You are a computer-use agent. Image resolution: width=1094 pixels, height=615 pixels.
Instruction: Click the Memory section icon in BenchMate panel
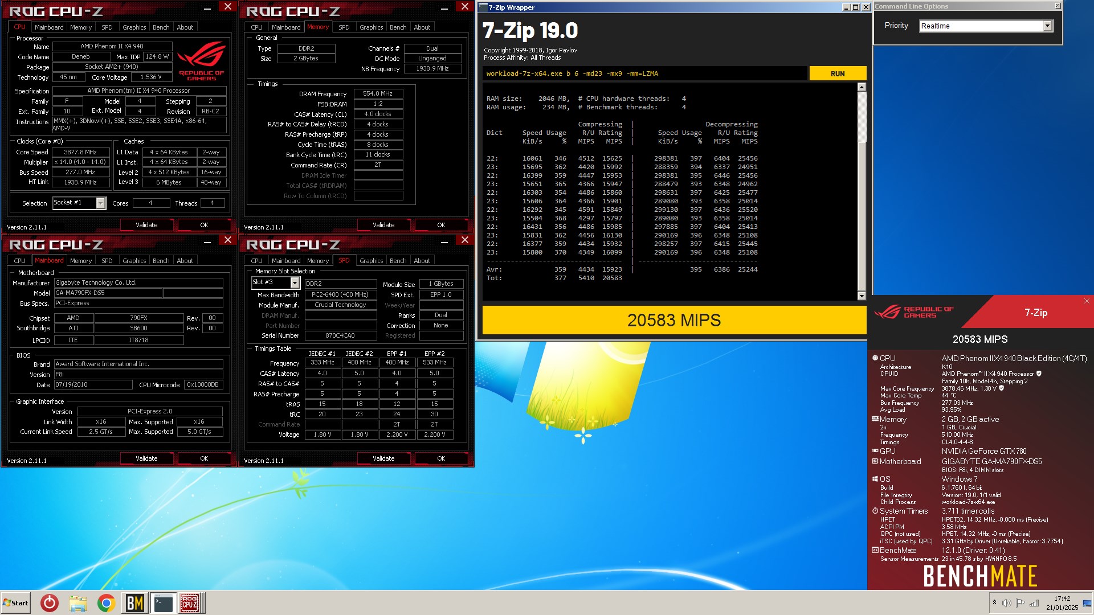[875, 419]
